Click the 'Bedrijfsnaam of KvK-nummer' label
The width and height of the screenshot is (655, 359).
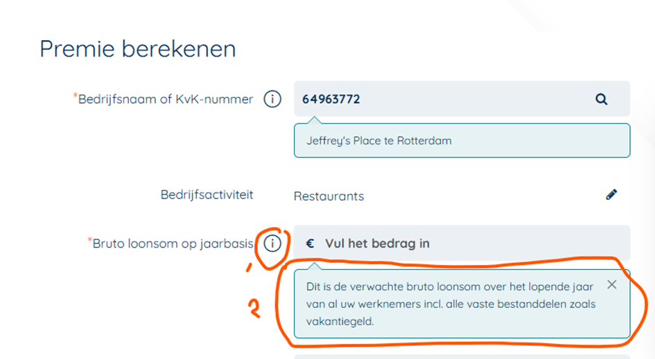pyautogui.click(x=166, y=99)
